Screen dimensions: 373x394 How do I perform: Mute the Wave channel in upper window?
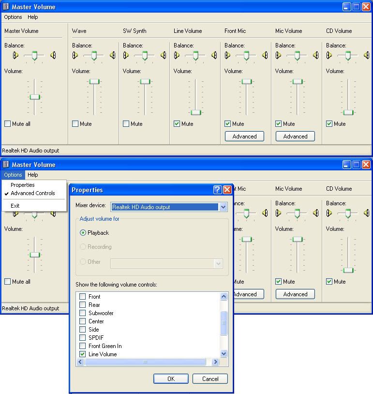[x=75, y=124]
